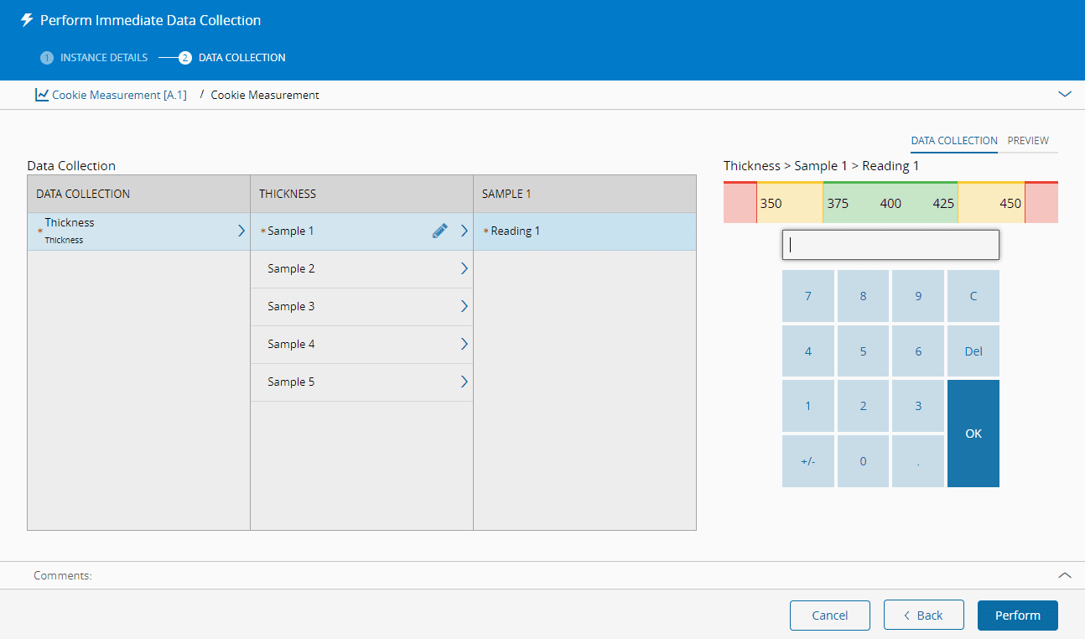
Task: Collapse the header with the top-right chevron
Action: click(x=1065, y=95)
